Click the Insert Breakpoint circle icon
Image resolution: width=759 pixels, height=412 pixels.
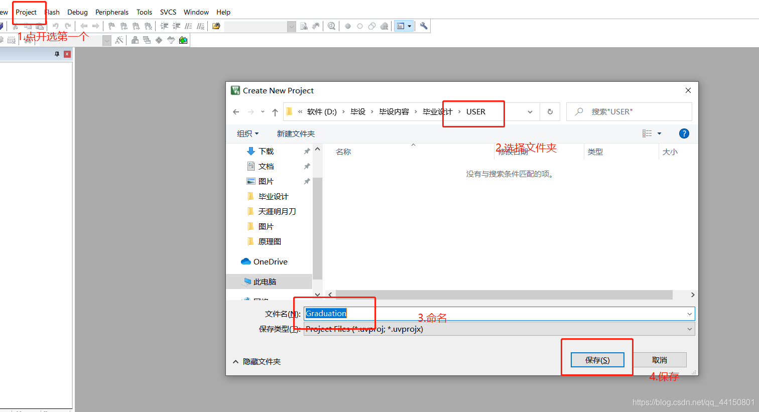pyautogui.click(x=348, y=26)
